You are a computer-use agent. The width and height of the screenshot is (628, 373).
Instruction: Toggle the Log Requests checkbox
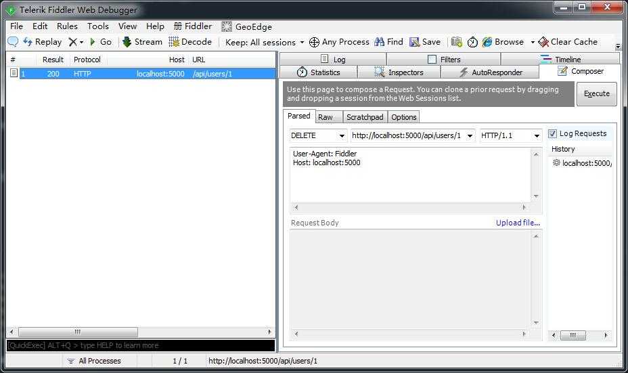point(552,134)
